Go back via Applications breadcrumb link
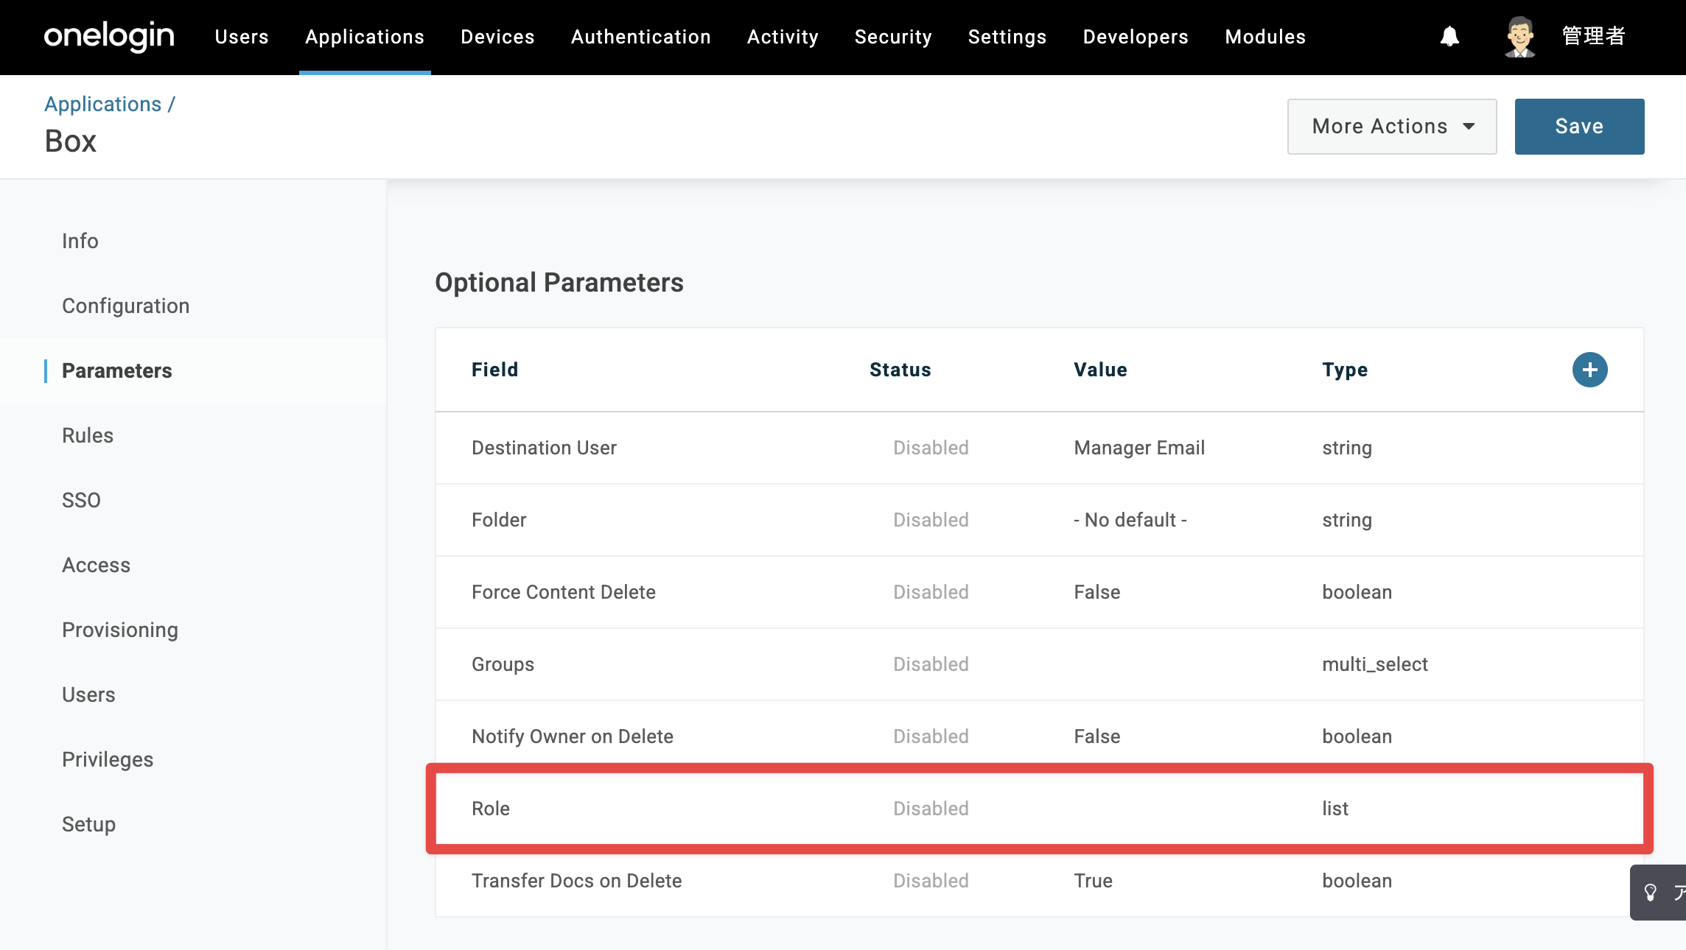The height and width of the screenshot is (950, 1686). click(102, 105)
